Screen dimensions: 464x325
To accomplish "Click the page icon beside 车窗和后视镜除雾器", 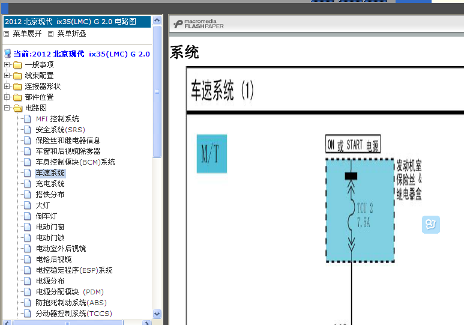I will click(x=27, y=151).
